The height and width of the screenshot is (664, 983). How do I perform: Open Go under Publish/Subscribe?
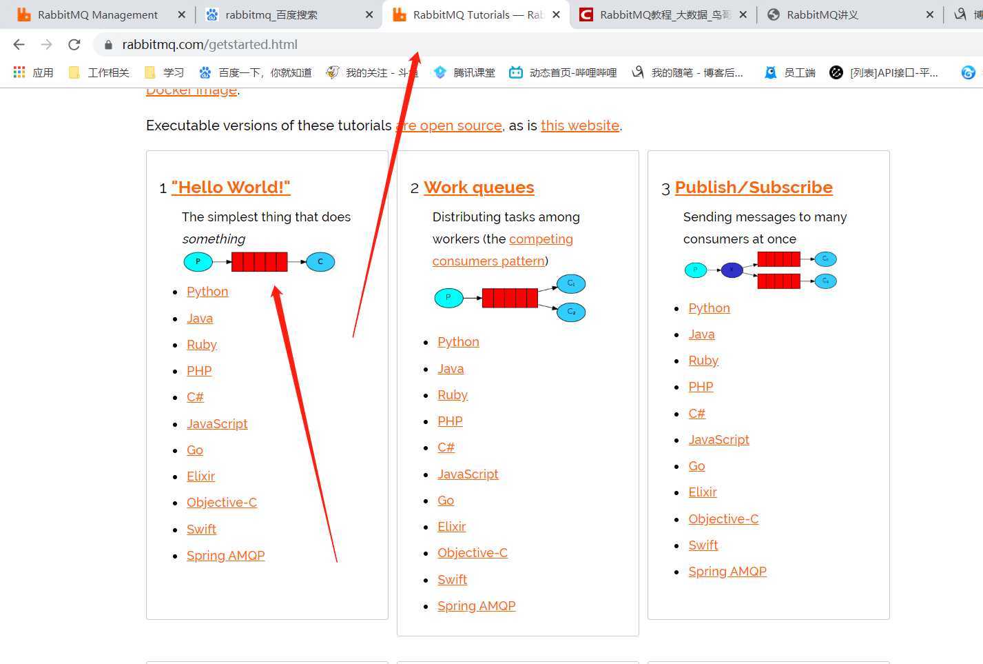click(696, 466)
